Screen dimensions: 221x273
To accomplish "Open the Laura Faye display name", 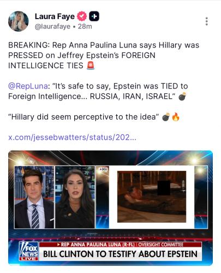I will [x=55, y=16].
